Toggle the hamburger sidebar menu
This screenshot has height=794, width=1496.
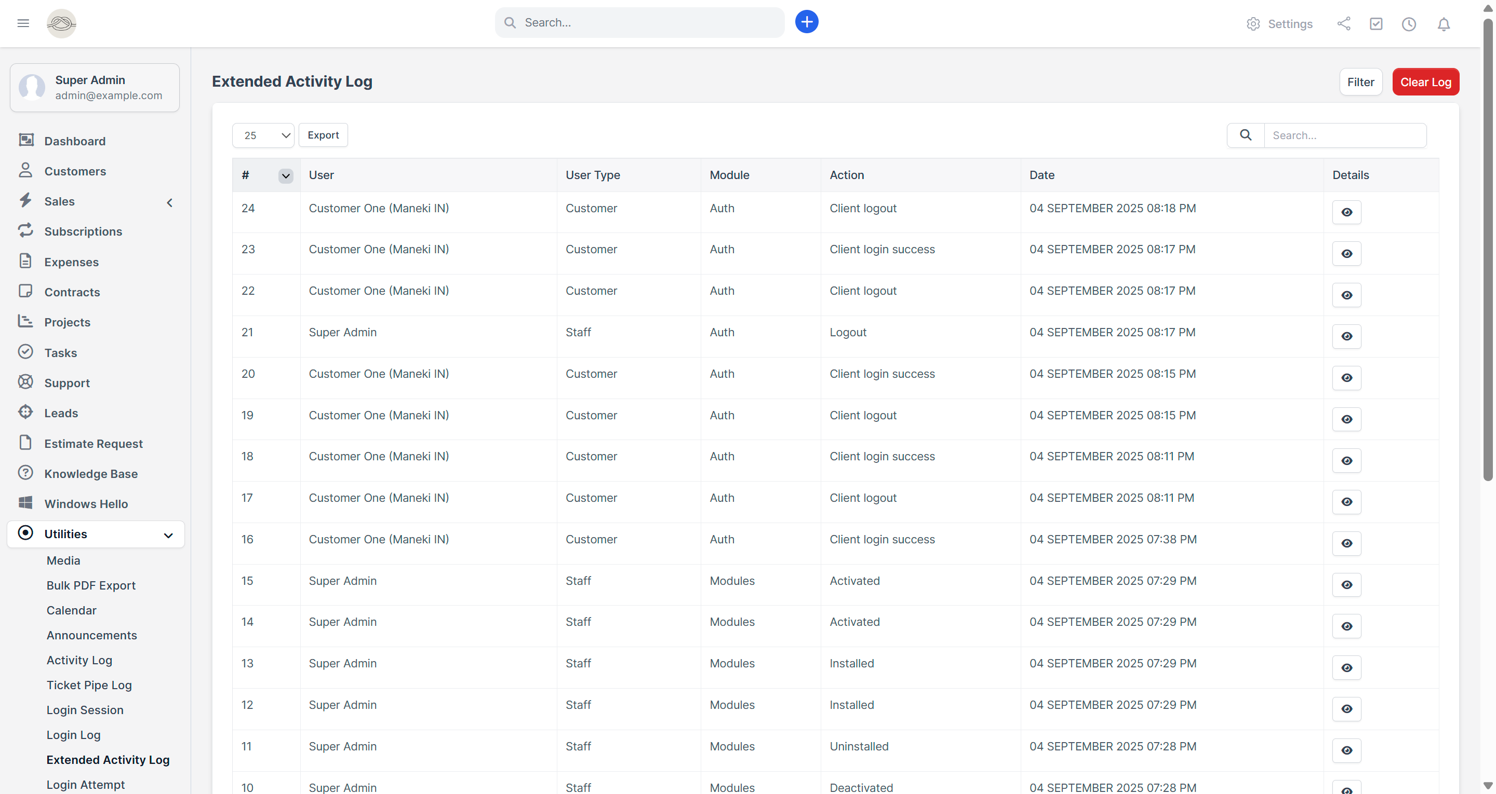pyautogui.click(x=23, y=23)
